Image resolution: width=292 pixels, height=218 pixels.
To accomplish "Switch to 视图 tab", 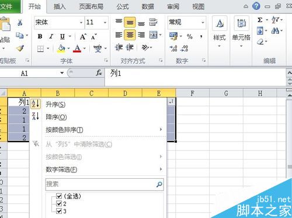I will pyautogui.click(x=199, y=6).
